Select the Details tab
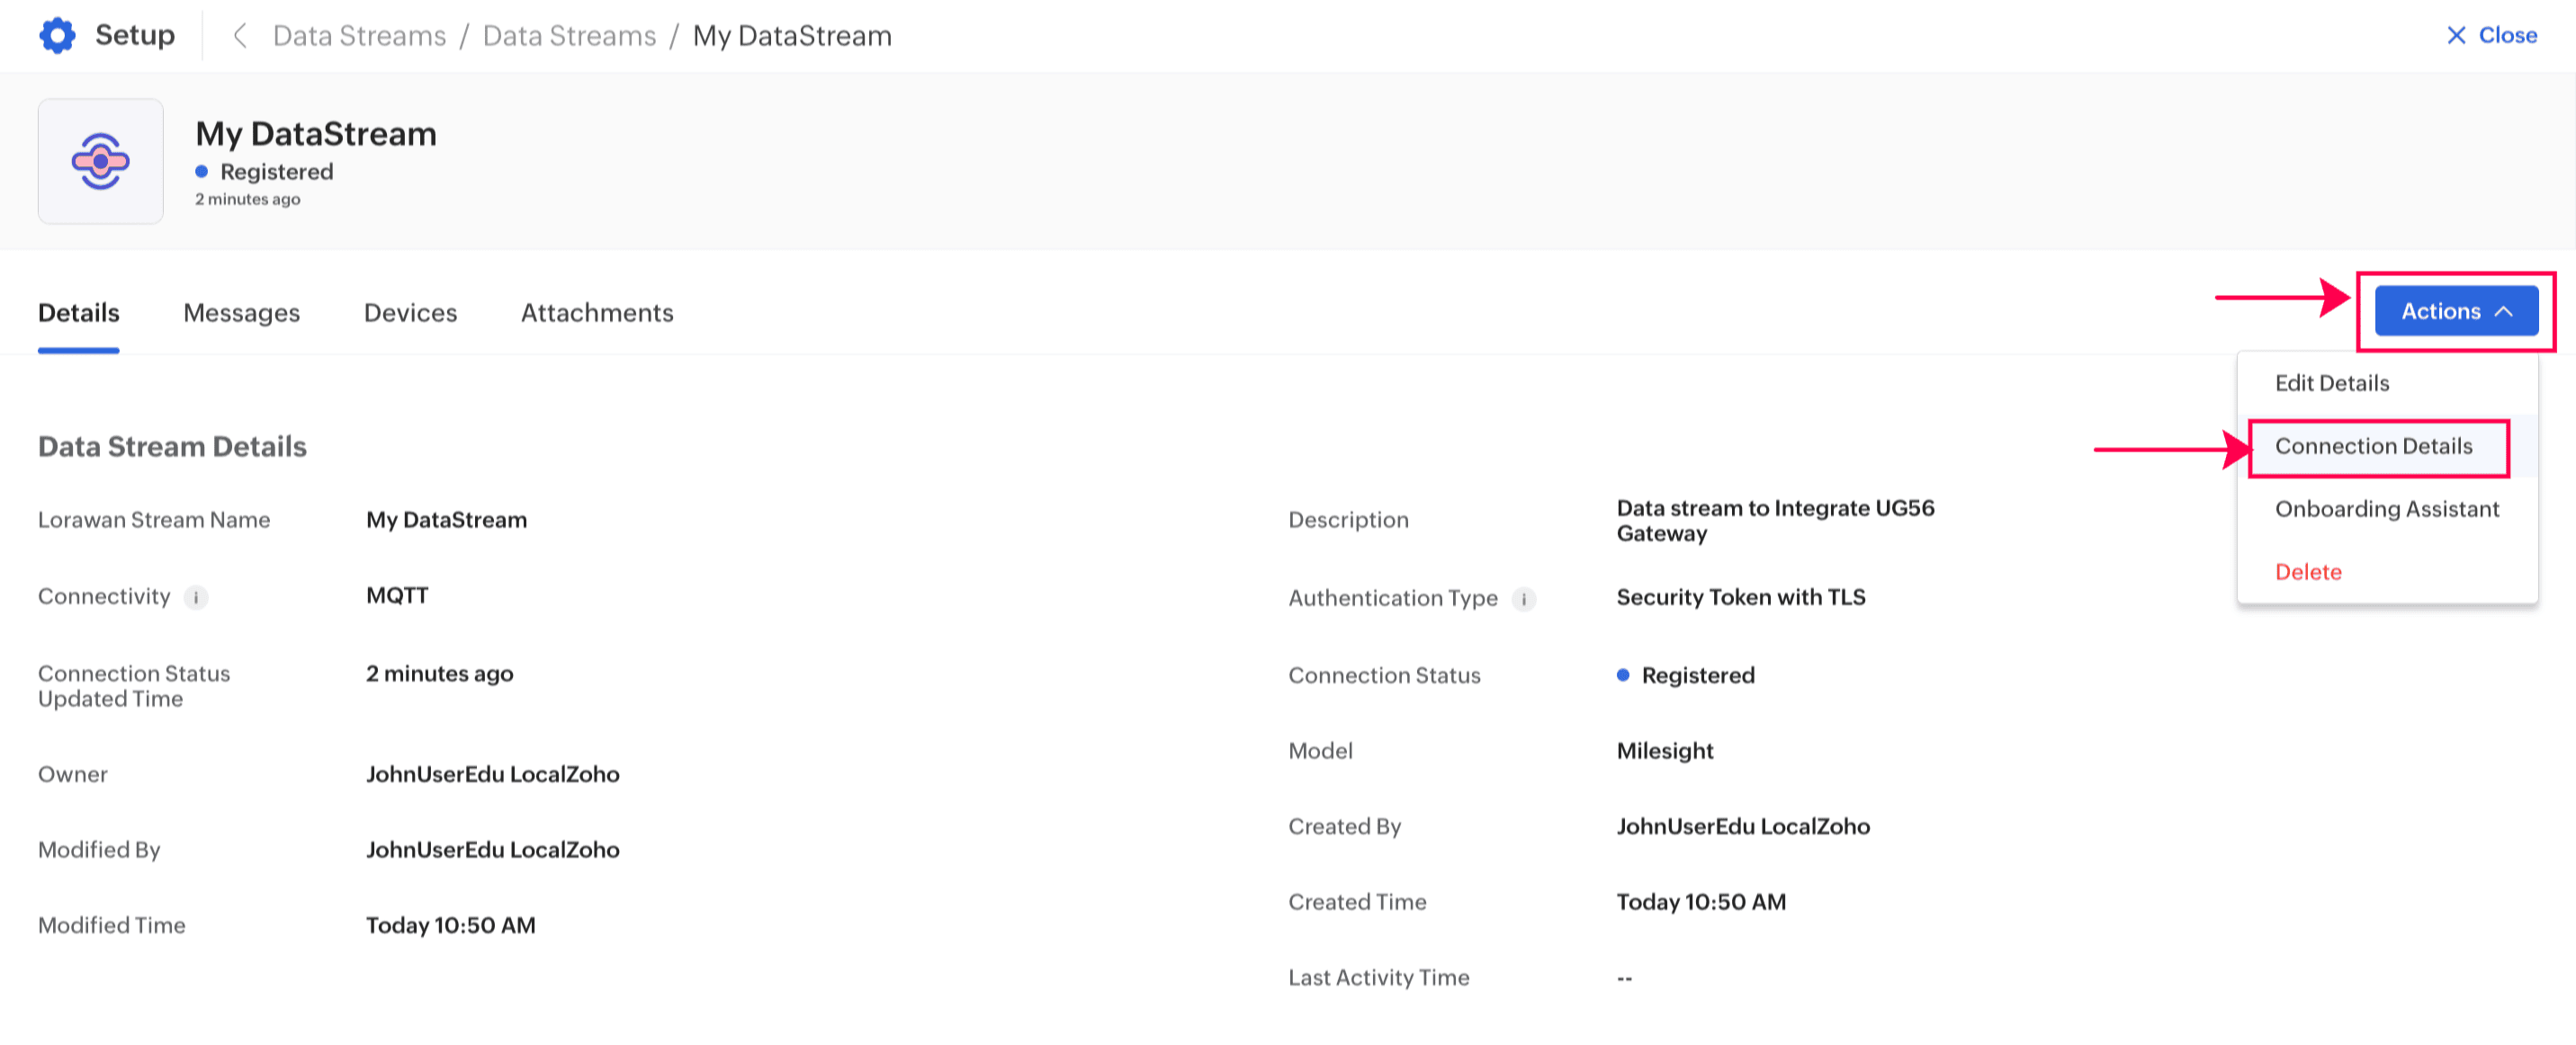This screenshot has width=2576, height=1045. pyautogui.click(x=78, y=313)
